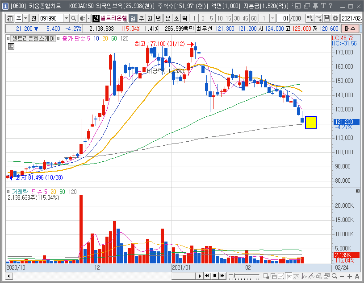
Task: Click the zoom magnifier in bottom toolbar
Action: coord(335,276)
